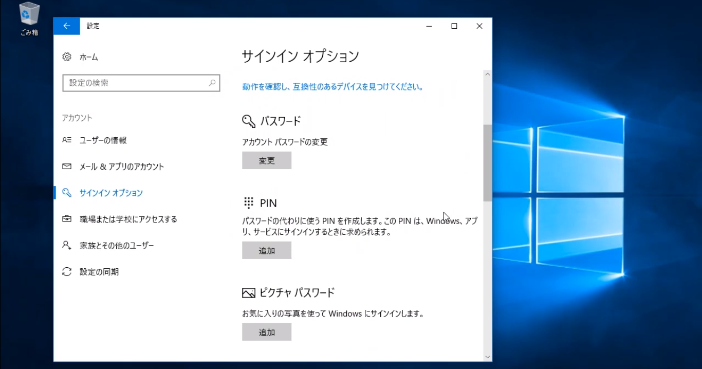This screenshot has height=369, width=702.
Task: Open ユーザーの情報 settings page
Action: coord(103,140)
